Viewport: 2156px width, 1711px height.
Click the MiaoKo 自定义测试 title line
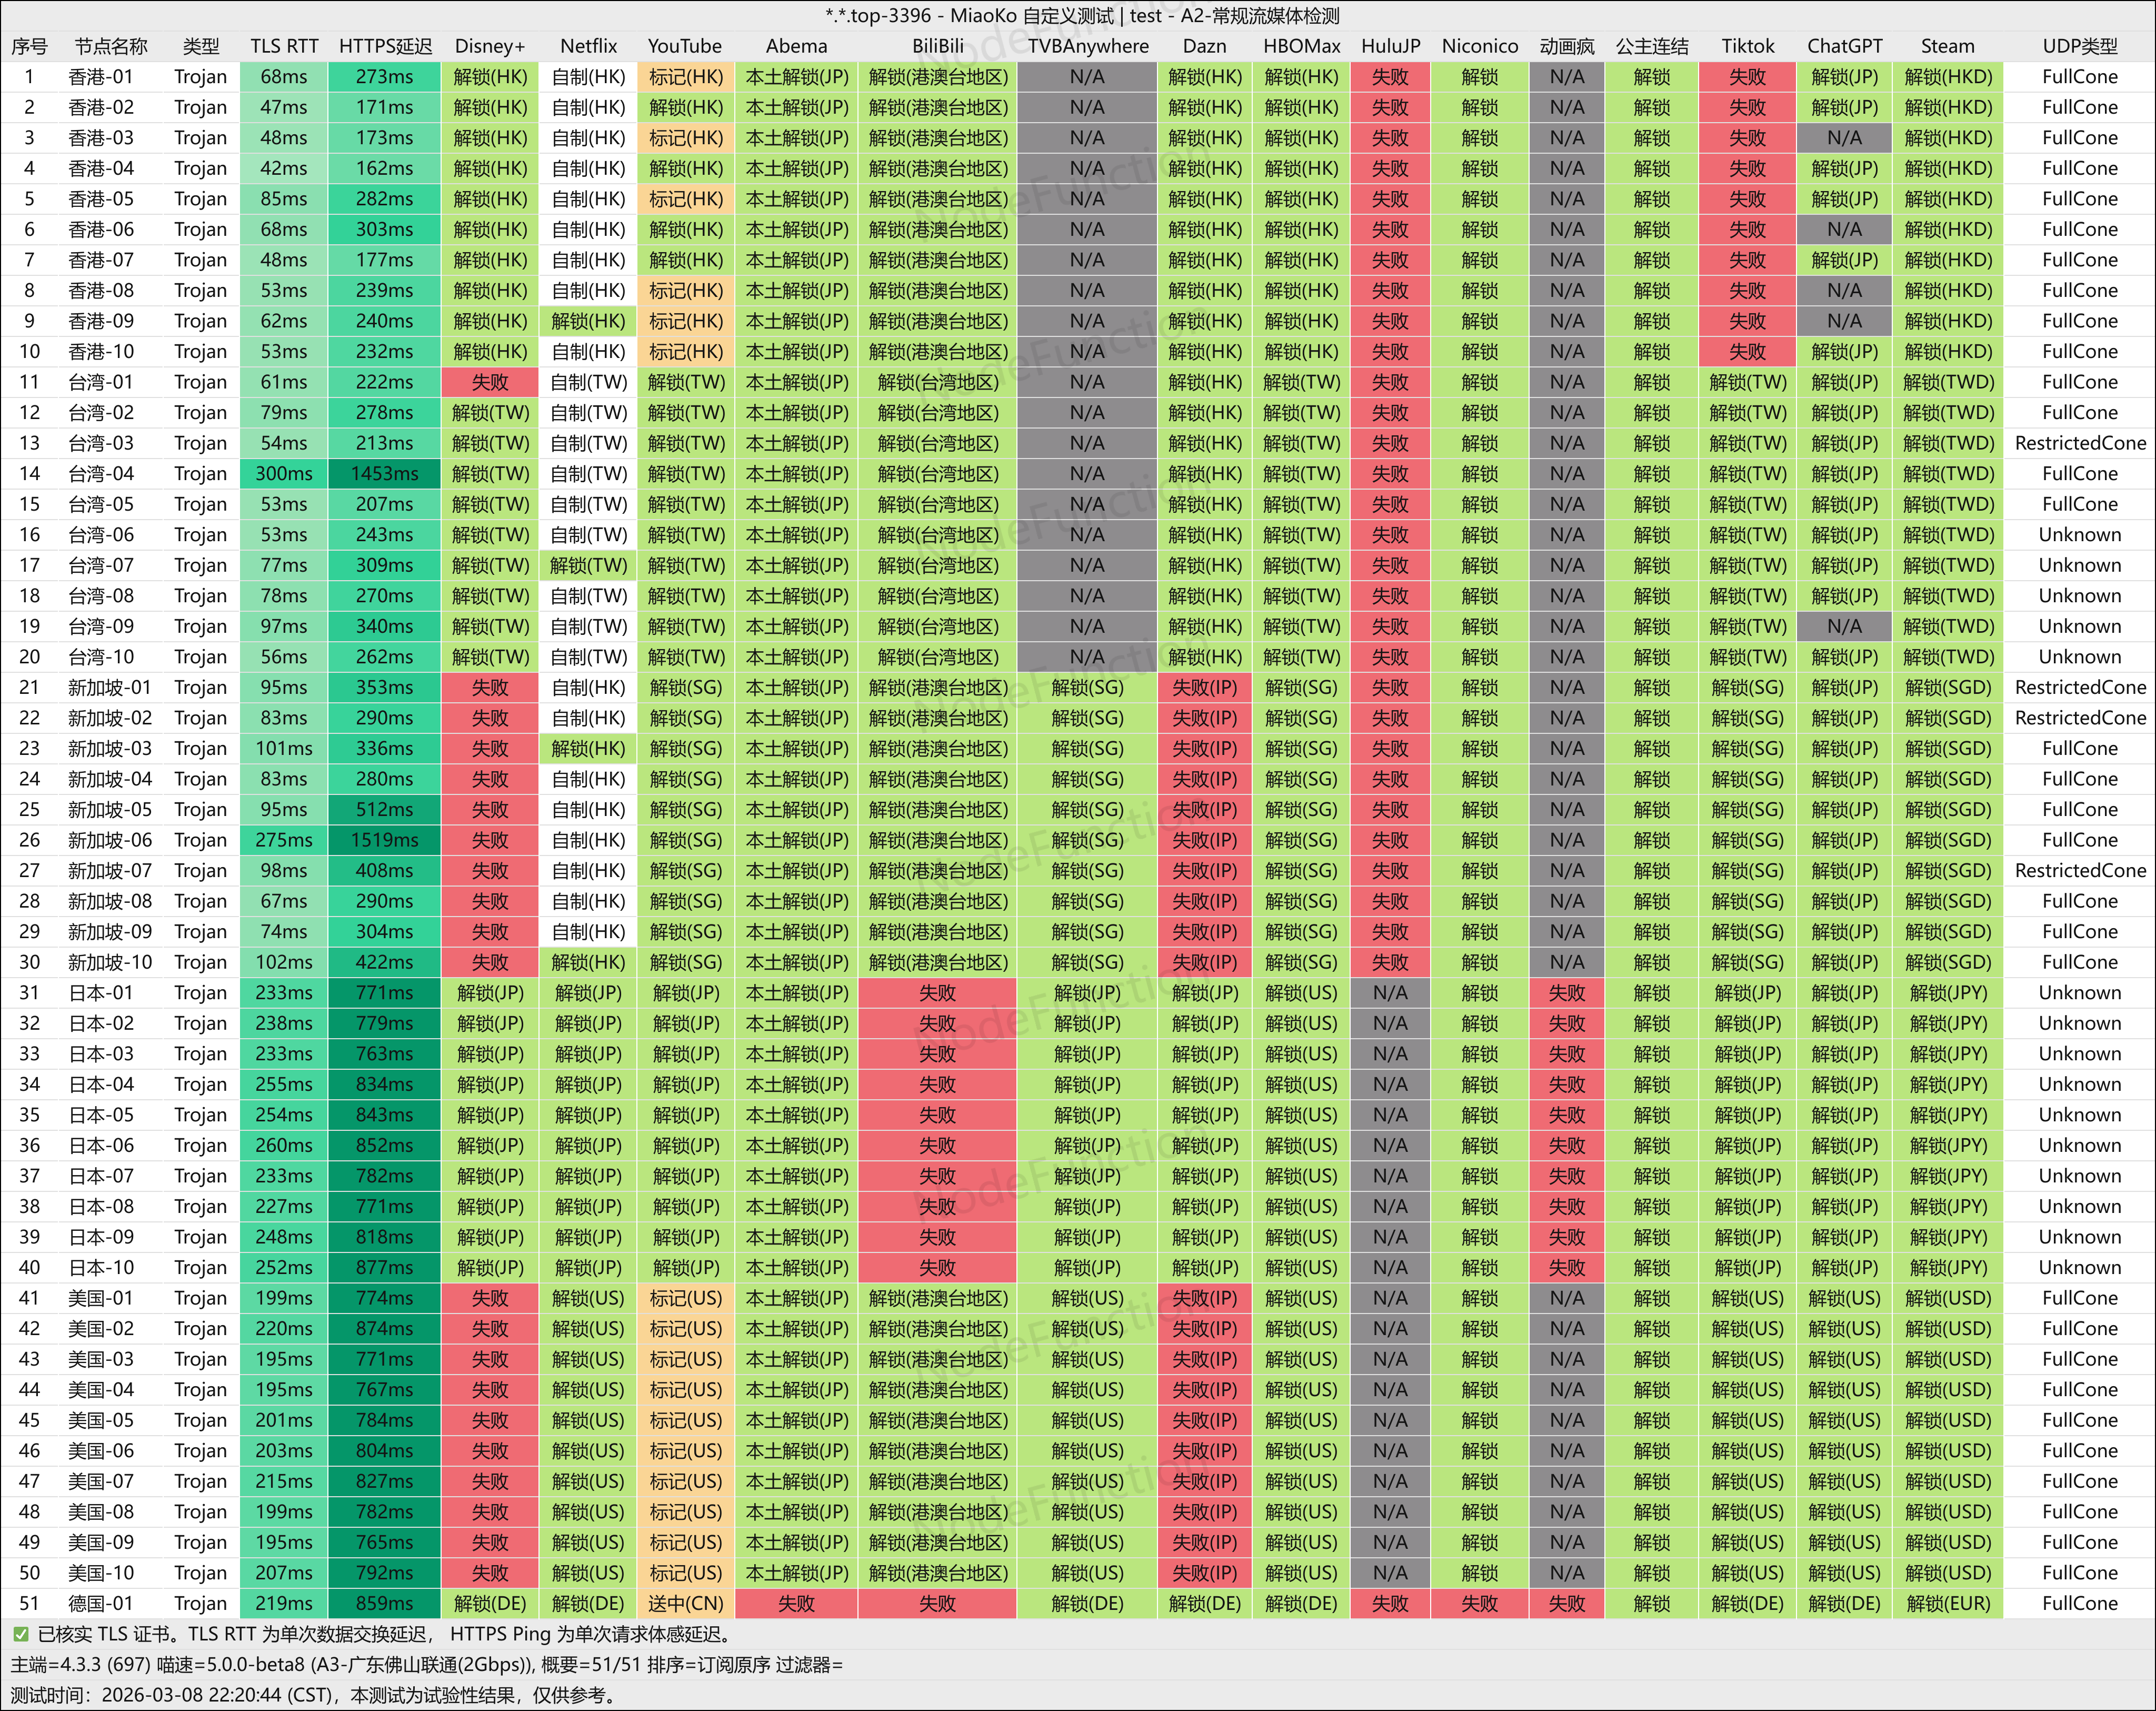[1081, 16]
